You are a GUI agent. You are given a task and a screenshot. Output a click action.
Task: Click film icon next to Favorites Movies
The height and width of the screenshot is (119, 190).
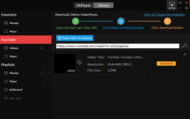coord(6,23)
